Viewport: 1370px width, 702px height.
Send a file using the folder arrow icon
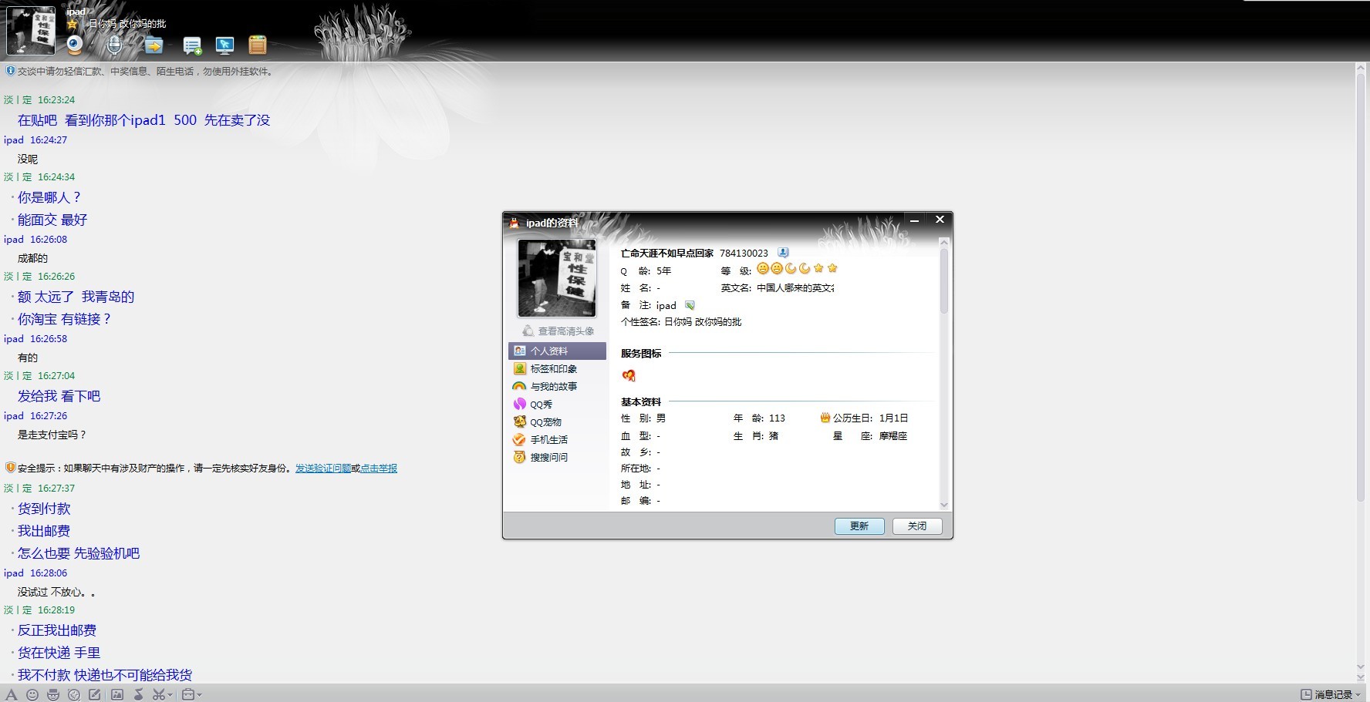click(154, 45)
